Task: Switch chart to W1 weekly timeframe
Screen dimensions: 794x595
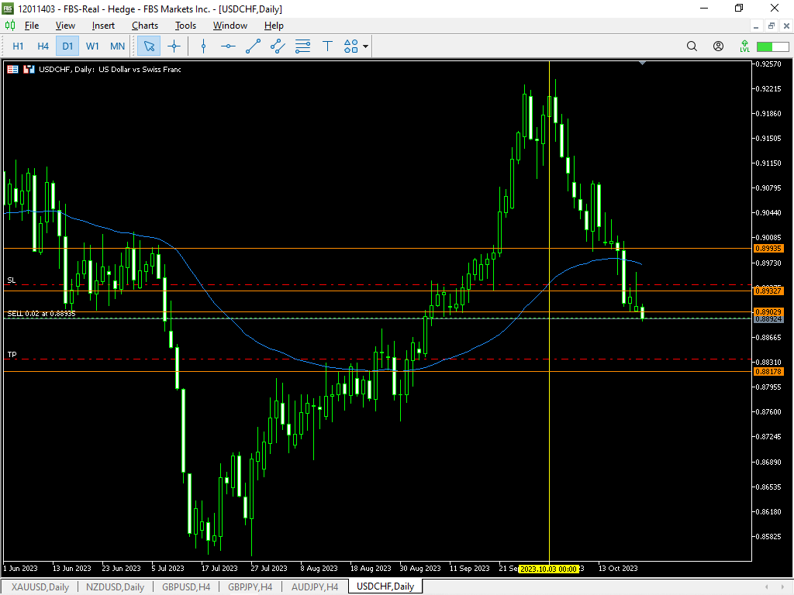Action: pos(92,46)
